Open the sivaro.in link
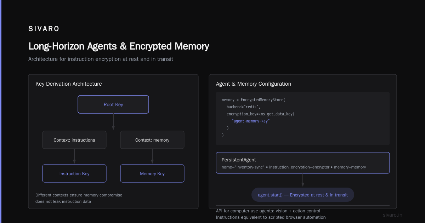Screen dimensions: 425x223 pyautogui.click(x=393, y=215)
